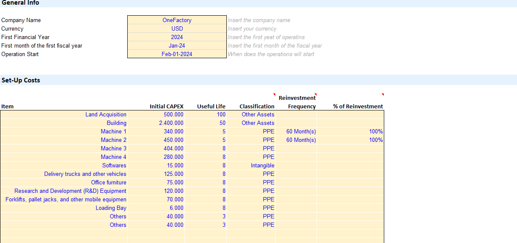Select Building's Other Assets classification cell

pyautogui.click(x=251, y=123)
